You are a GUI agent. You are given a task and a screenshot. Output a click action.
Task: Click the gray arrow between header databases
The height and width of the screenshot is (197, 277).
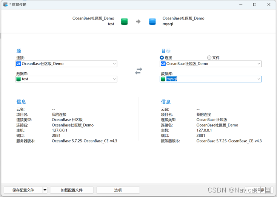click(x=138, y=21)
